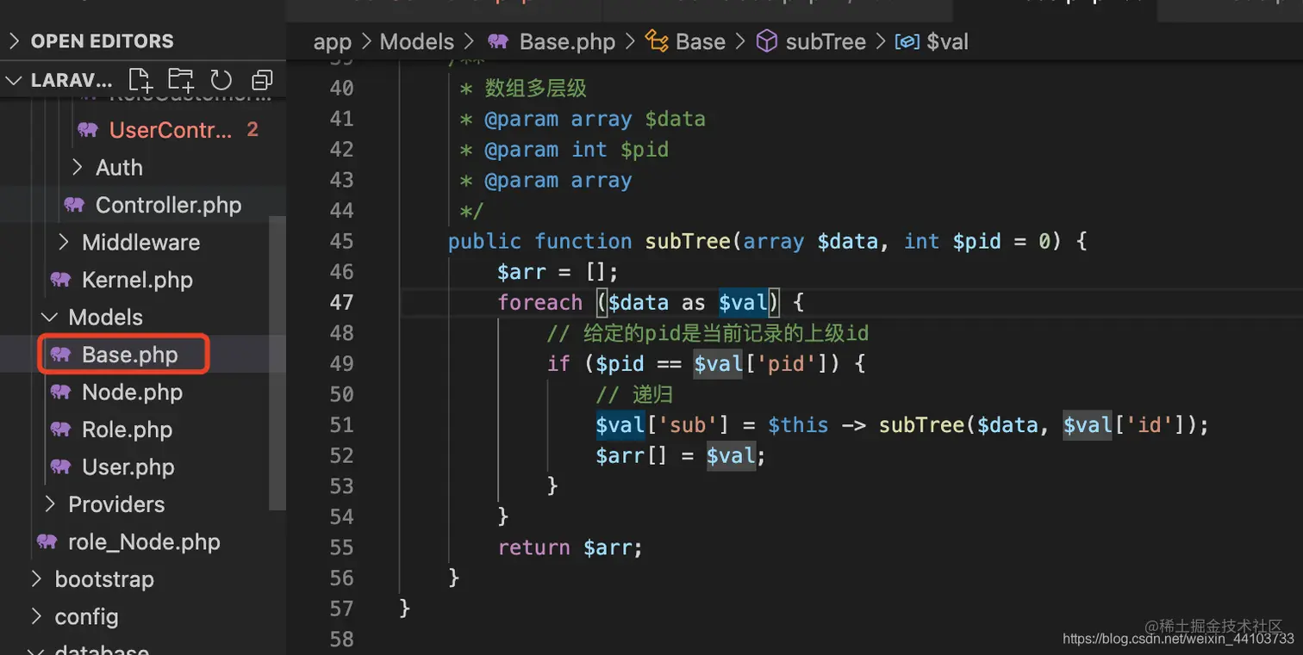
Task: Expand the Providers folder
Action: (49, 504)
